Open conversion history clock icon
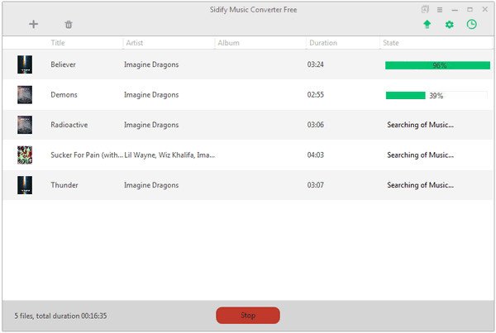This screenshot has width=496, height=333. (x=472, y=24)
